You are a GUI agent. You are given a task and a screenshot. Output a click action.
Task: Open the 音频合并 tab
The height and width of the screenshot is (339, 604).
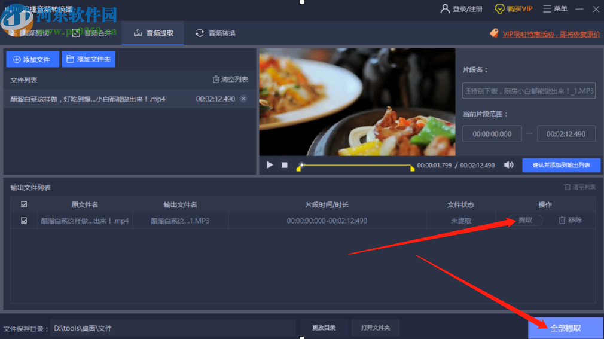[91, 33]
